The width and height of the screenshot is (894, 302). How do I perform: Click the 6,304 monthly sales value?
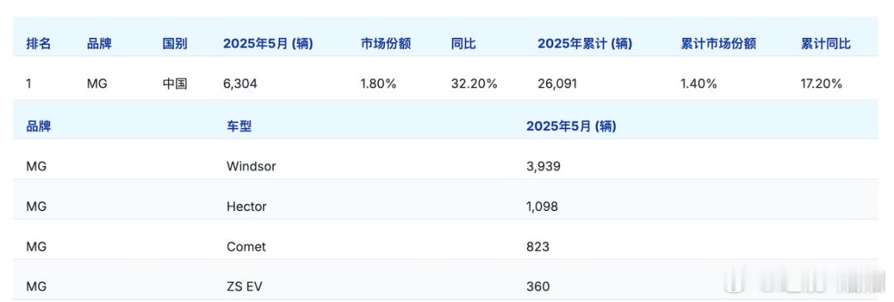240,84
